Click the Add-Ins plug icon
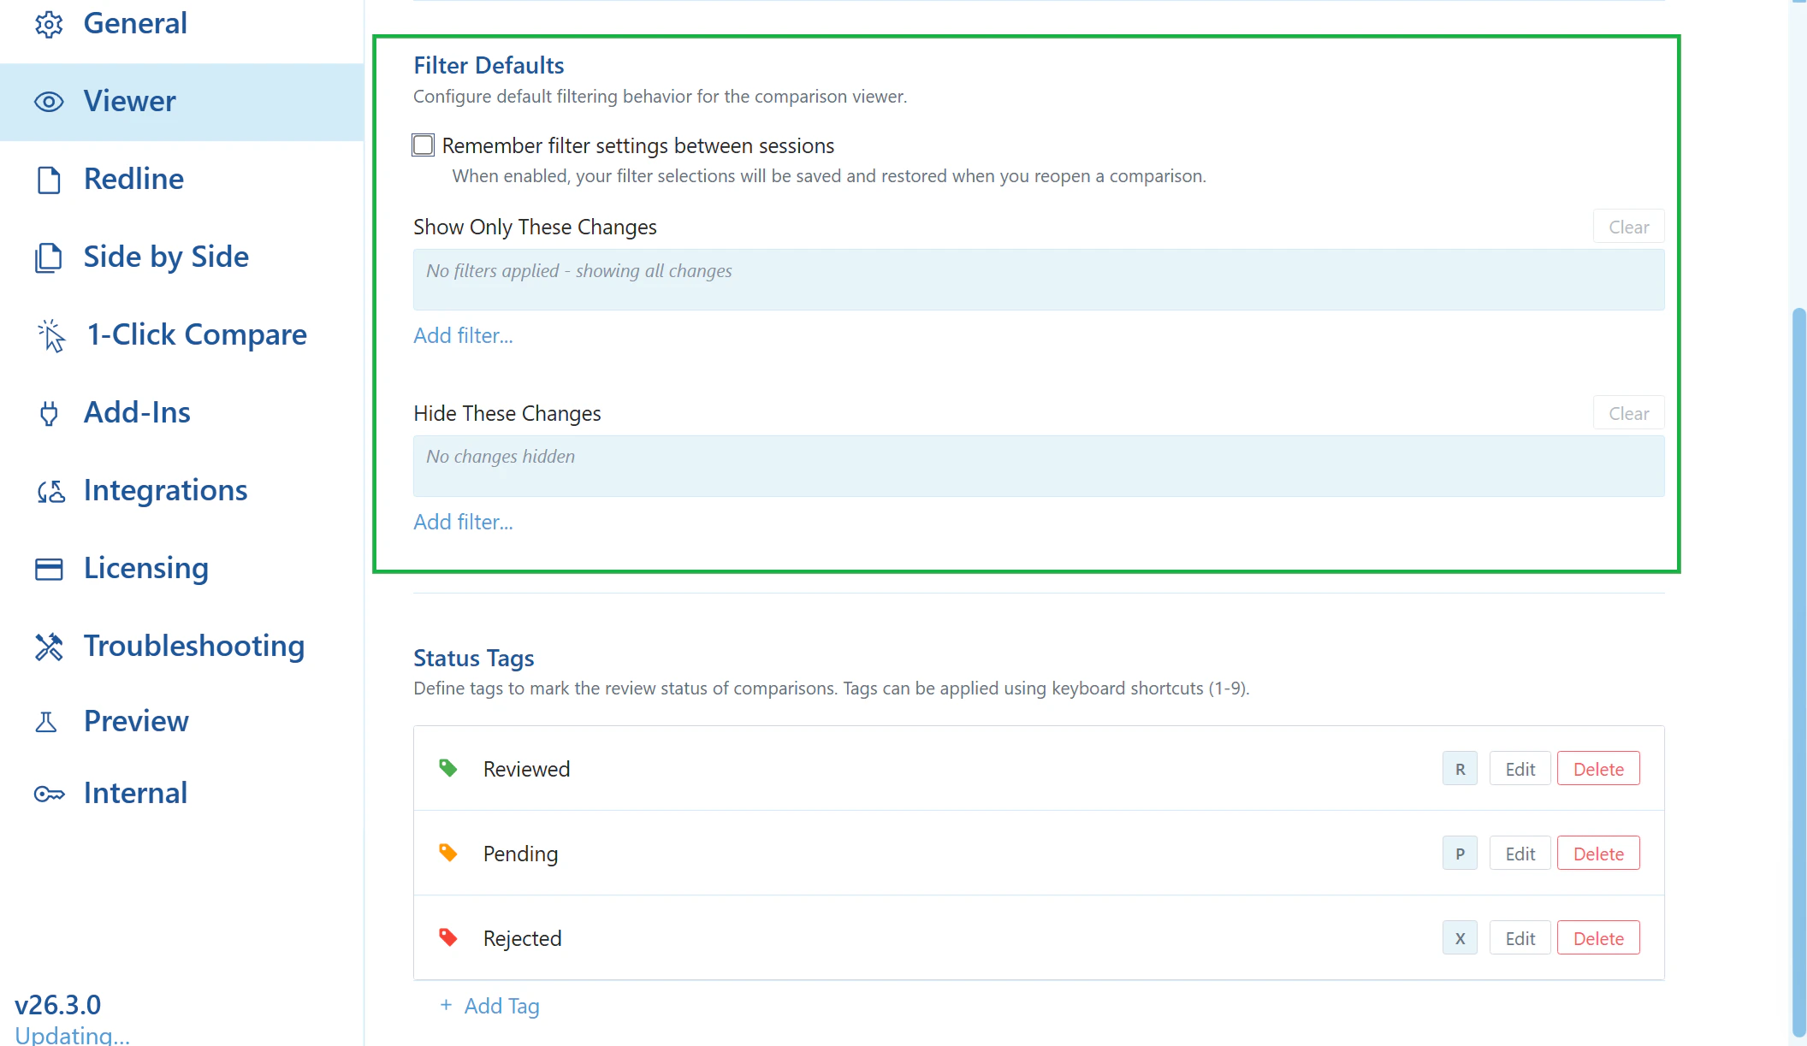Image resolution: width=1807 pixels, height=1046 pixels. coord(49,412)
